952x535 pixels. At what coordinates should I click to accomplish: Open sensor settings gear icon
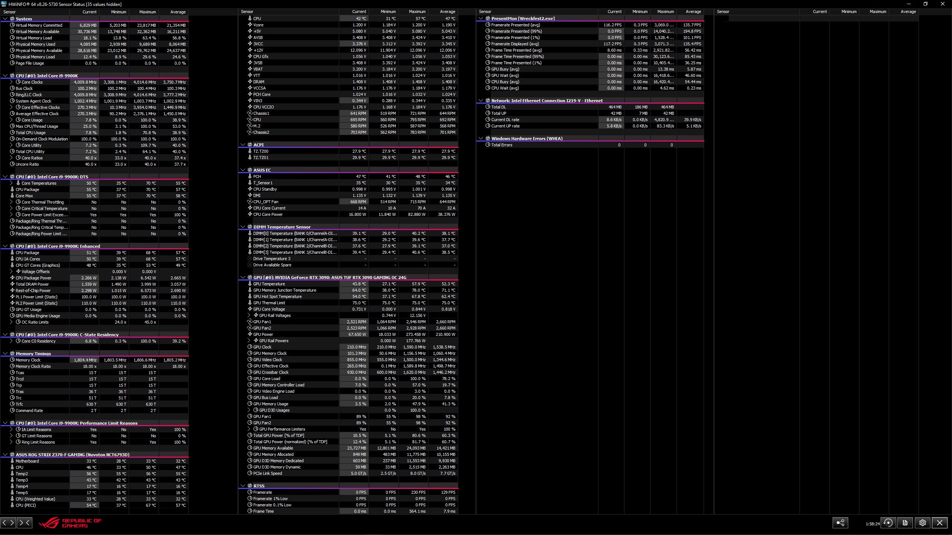923,523
